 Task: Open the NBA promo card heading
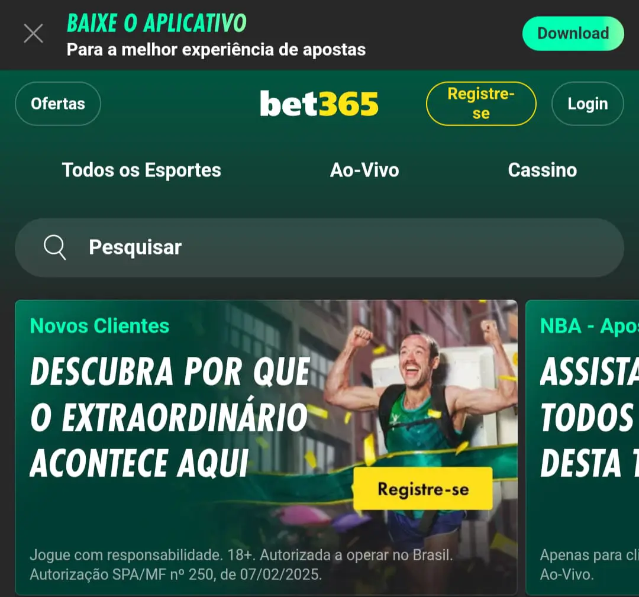point(589,326)
